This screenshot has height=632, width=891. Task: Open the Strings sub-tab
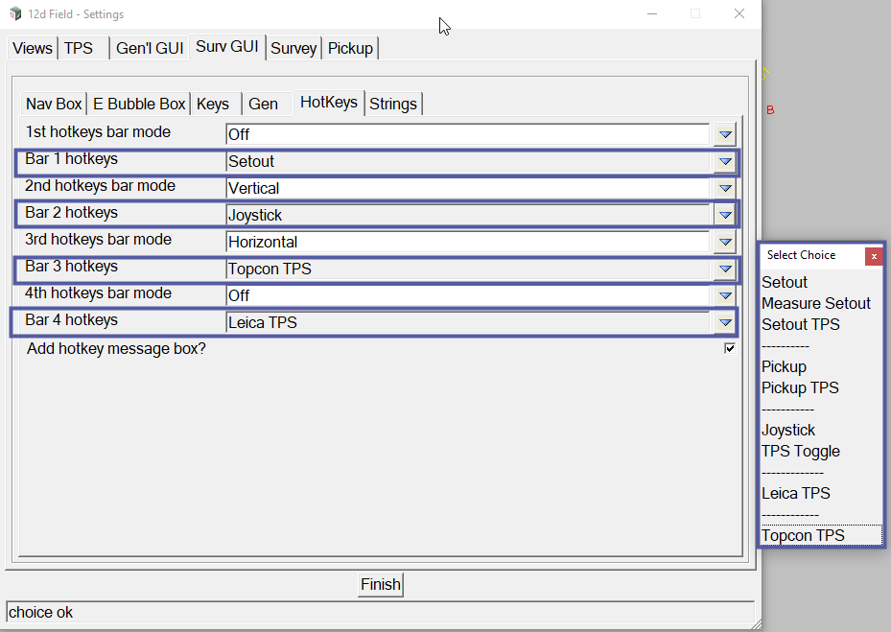pyautogui.click(x=393, y=104)
